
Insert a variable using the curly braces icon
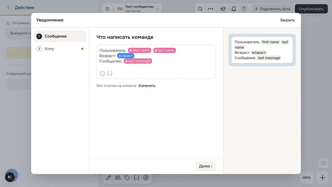tap(110, 74)
